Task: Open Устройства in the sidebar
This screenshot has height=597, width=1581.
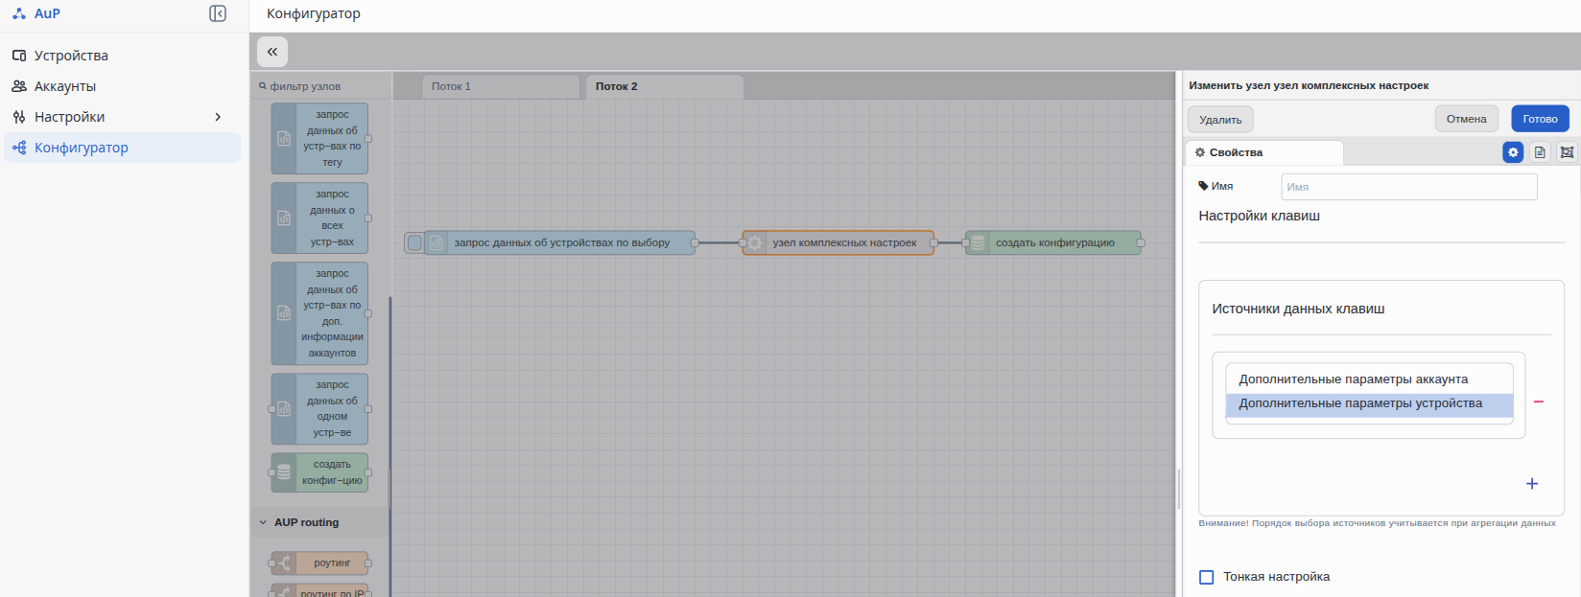Action: click(124, 56)
